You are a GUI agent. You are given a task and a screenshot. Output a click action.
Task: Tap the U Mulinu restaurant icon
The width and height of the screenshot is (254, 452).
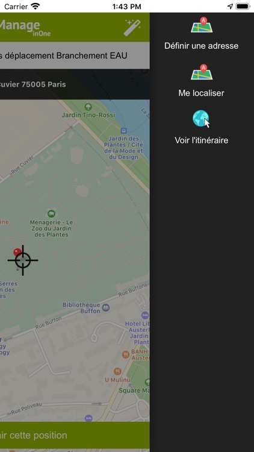point(117,371)
